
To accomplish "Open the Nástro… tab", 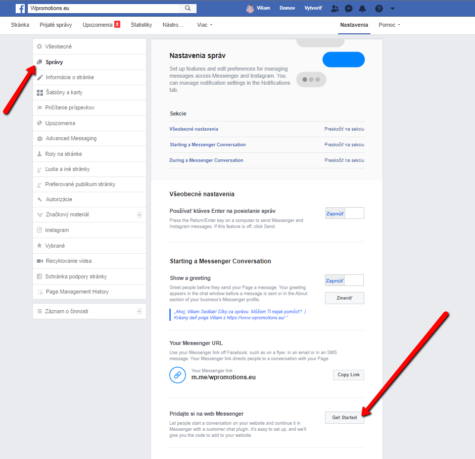I will [173, 25].
